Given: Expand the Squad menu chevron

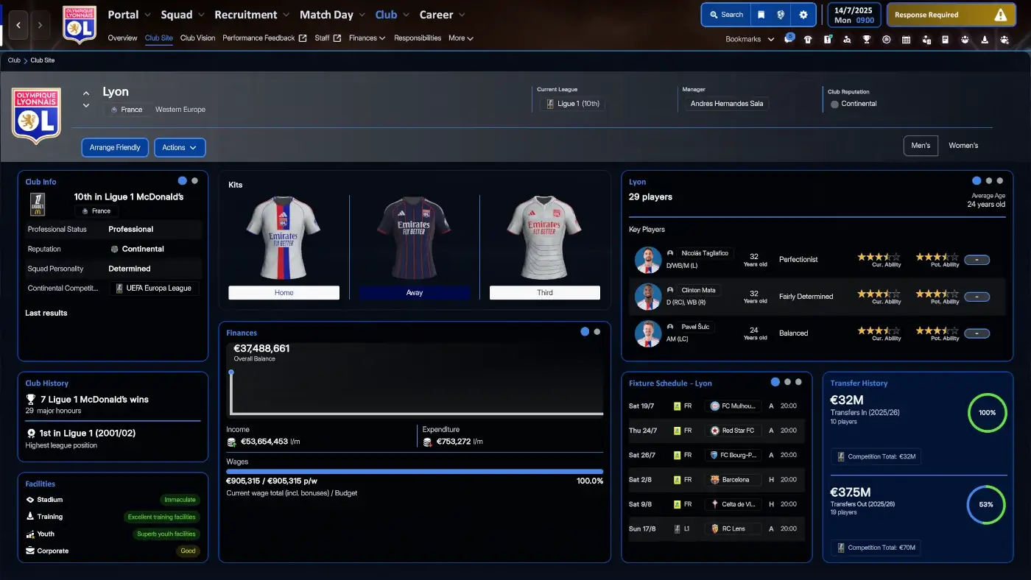Looking at the screenshot, I should 200,15.
